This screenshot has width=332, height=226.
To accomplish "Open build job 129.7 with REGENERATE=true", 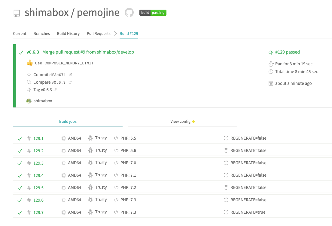I will [x=38, y=212].
